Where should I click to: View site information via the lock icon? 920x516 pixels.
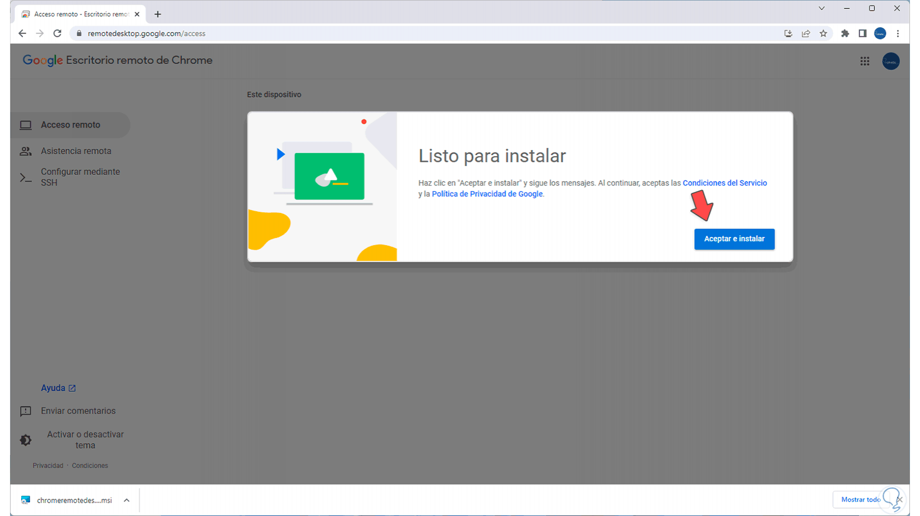tap(79, 33)
